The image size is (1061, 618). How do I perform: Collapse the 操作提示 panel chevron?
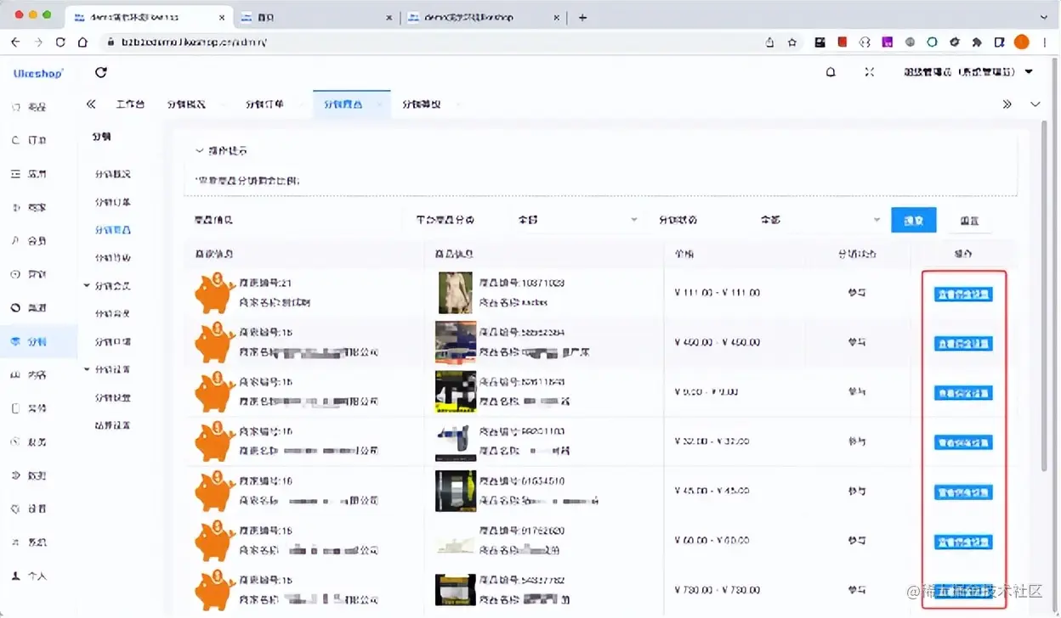click(x=200, y=151)
